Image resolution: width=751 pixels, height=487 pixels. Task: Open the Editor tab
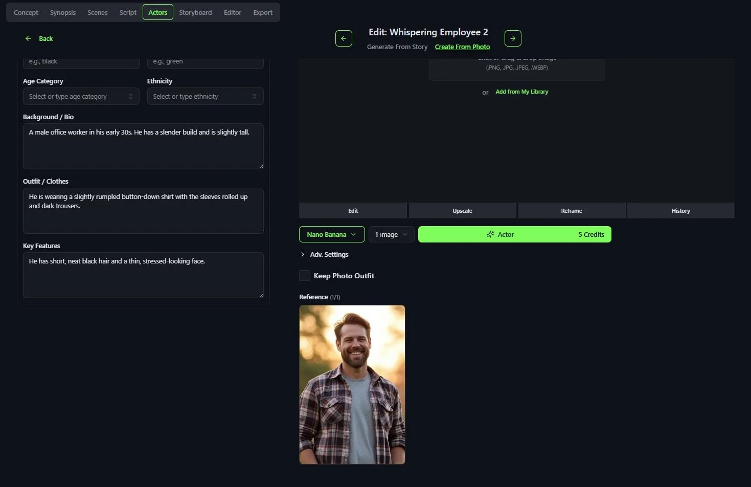pos(233,12)
